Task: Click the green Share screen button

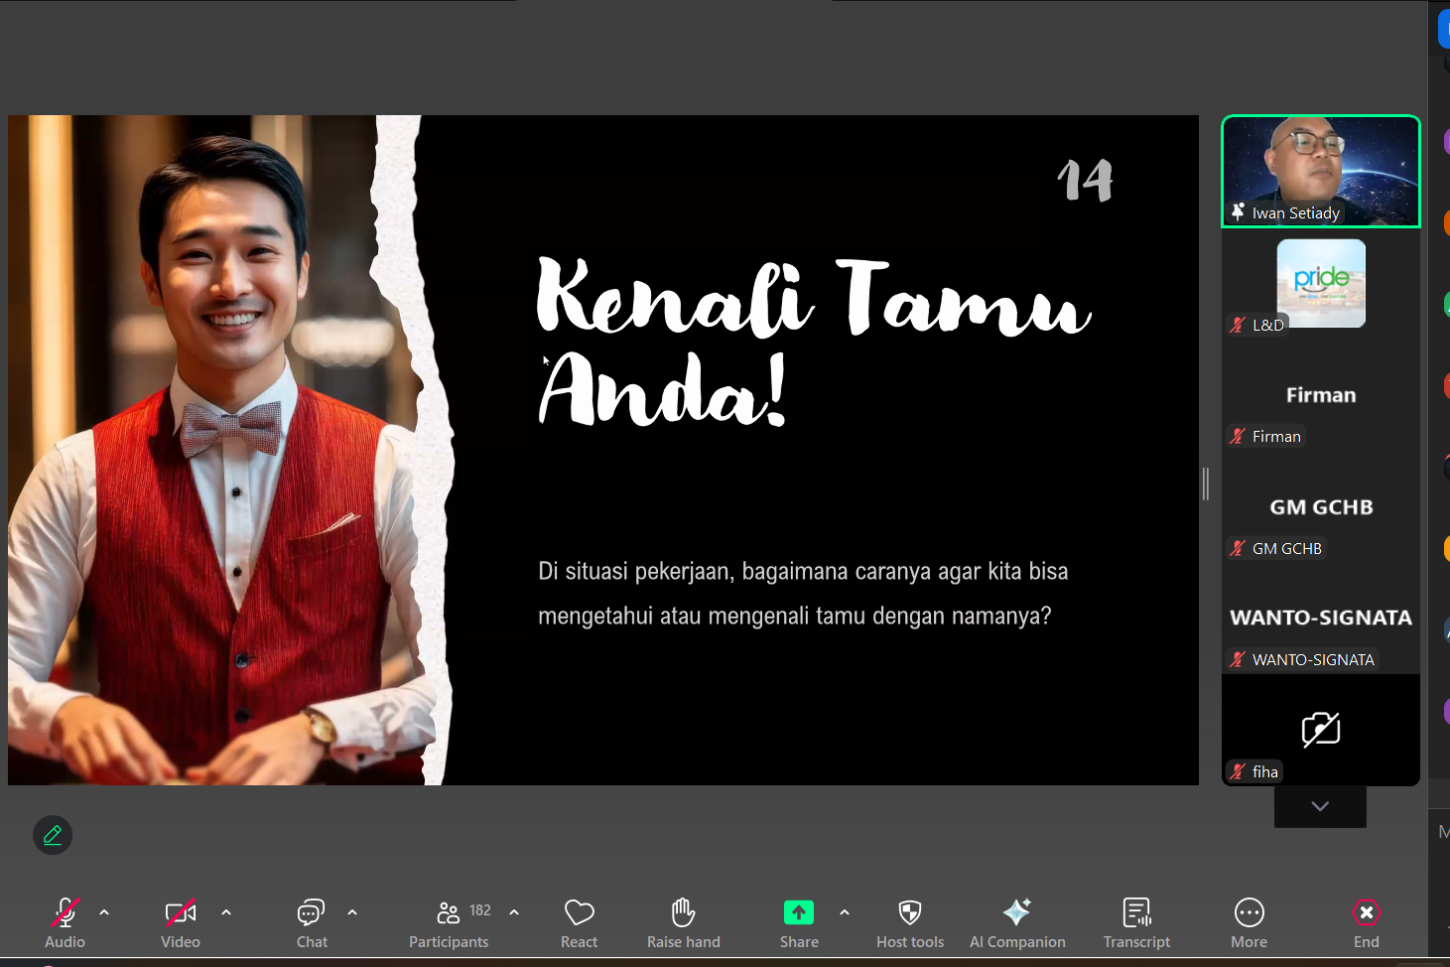Action: pyautogui.click(x=799, y=912)
